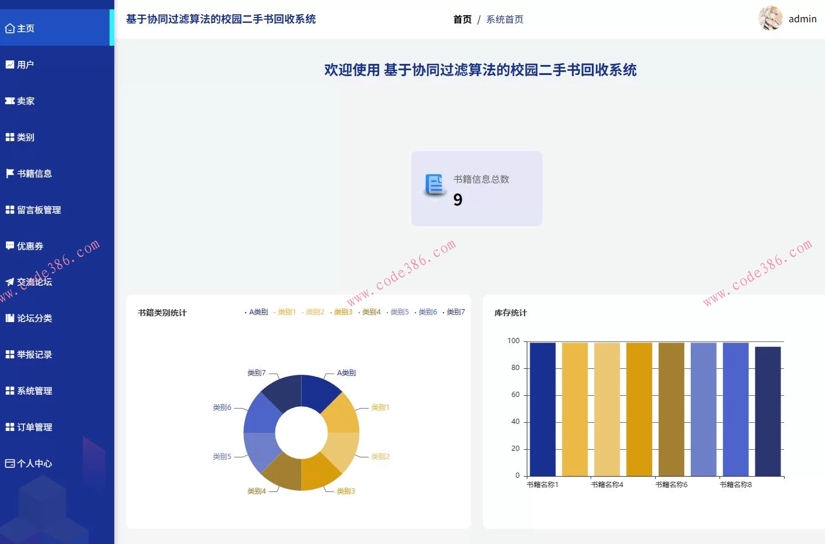Click the bar above 书籍名称8
This screenshot has width=825, height=544.
[x=736, y=409]
